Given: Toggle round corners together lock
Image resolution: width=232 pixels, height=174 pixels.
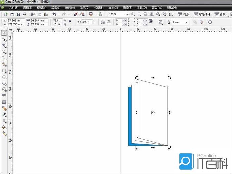Looking at the screenshot, I should pyautogui.click(x=151, y=21).
